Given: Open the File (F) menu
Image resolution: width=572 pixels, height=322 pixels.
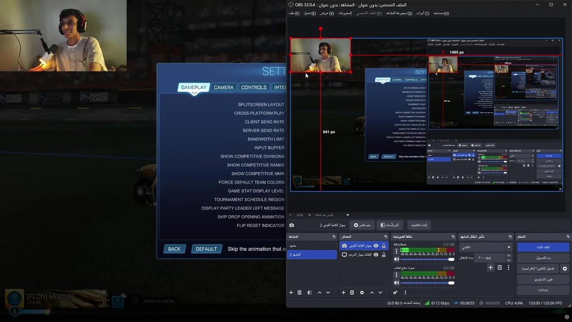Looking at the screenshot, I should tap(294, 13).
